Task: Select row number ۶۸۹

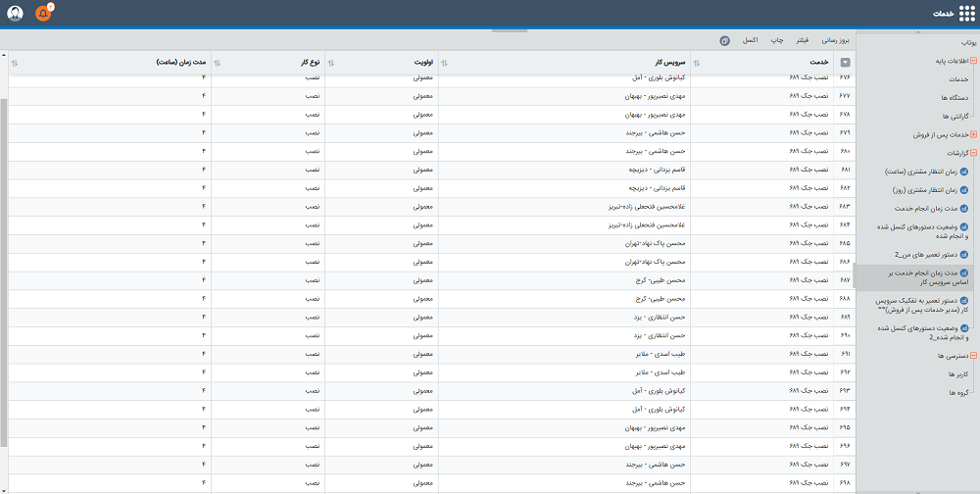Action: click(x=846, y=317)
